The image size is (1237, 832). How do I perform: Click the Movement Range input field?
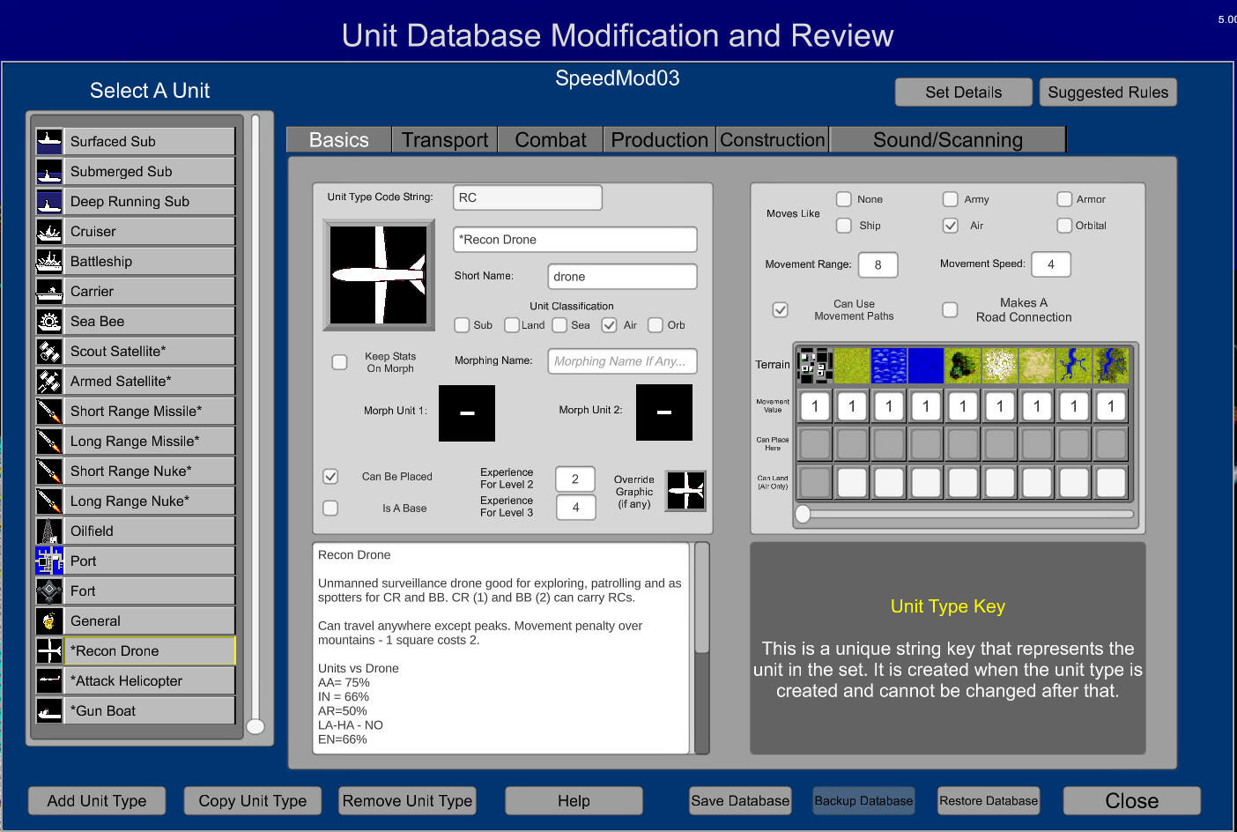(x=878, y=264)
